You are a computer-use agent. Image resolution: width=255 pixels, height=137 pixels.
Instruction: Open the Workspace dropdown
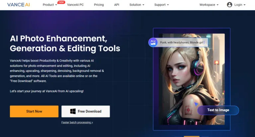point(209,5)
